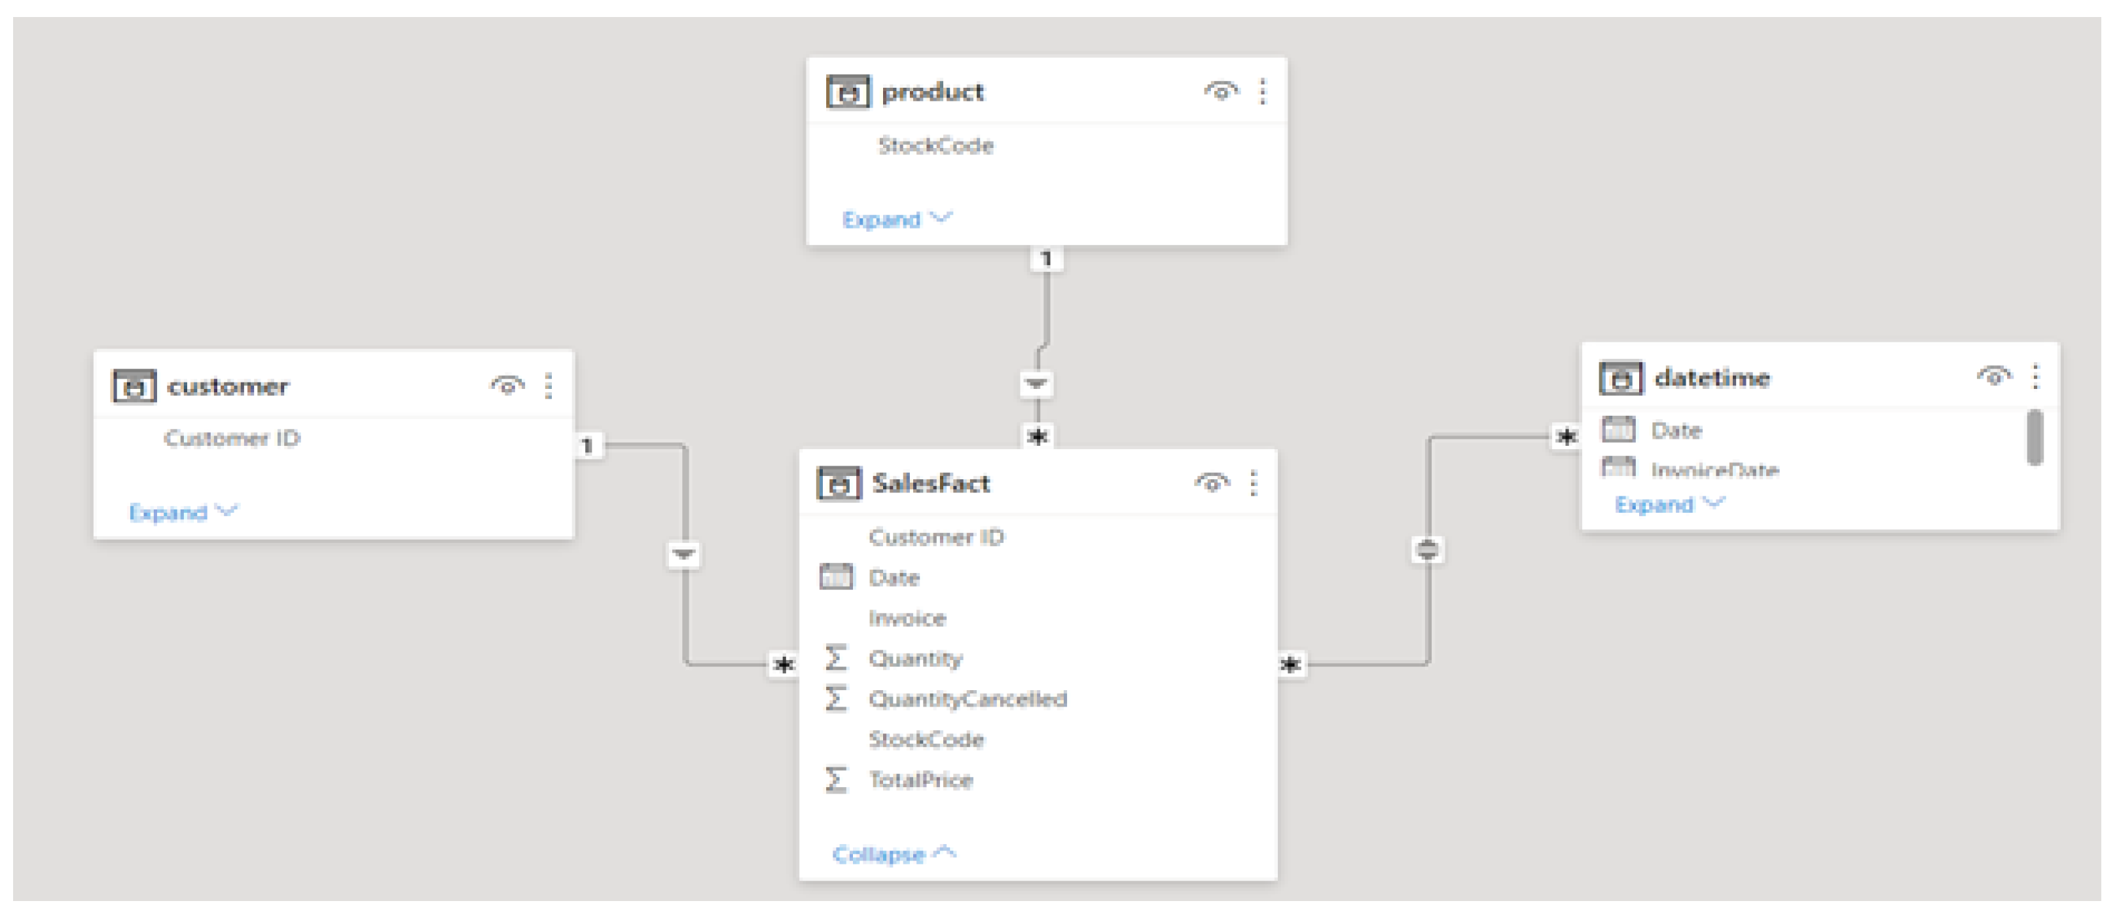The width and height of the screenshot is (2117, 920).
Task: Toggle the SalesFact table eye icon
Action: 1212,483
